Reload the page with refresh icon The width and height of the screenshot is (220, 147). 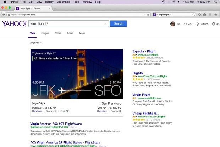pos(148,15)
